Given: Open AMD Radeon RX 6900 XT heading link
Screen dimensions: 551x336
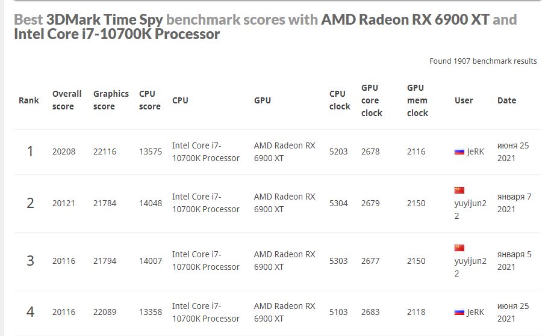Looking at the screenshot, I should [x=405, y=20].
